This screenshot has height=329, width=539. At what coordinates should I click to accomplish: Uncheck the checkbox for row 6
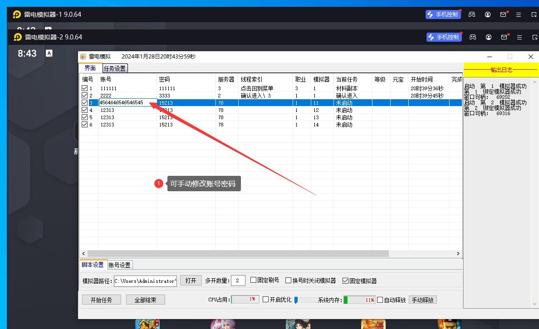(x=84, y=124)
